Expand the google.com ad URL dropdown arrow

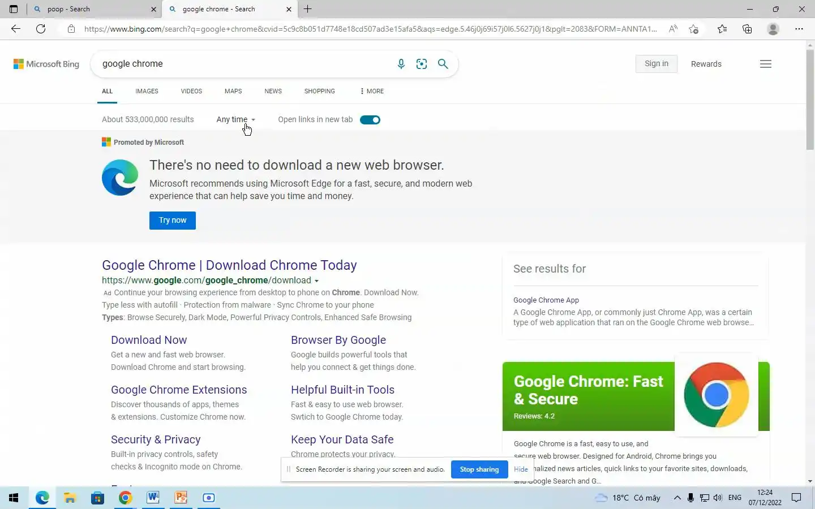(316, 281)
